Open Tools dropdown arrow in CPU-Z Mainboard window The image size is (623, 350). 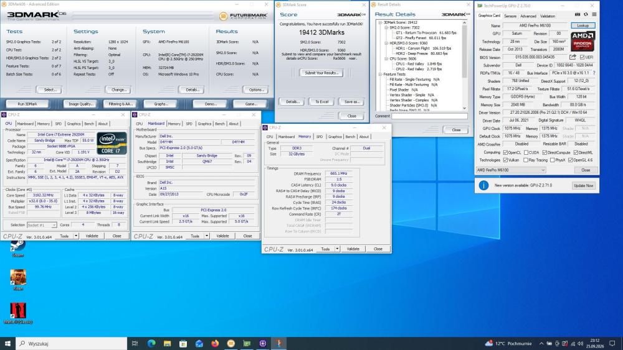pyautogui.click(x=207, y=236)
